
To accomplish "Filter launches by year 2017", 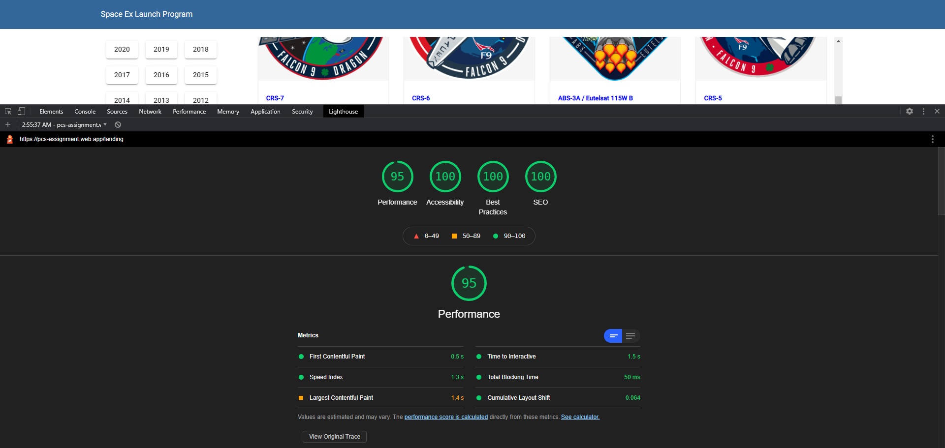I will [122, 75].
